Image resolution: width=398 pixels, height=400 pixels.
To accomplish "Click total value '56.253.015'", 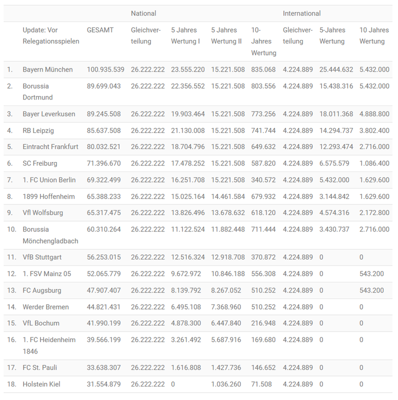I will point(103,257).
